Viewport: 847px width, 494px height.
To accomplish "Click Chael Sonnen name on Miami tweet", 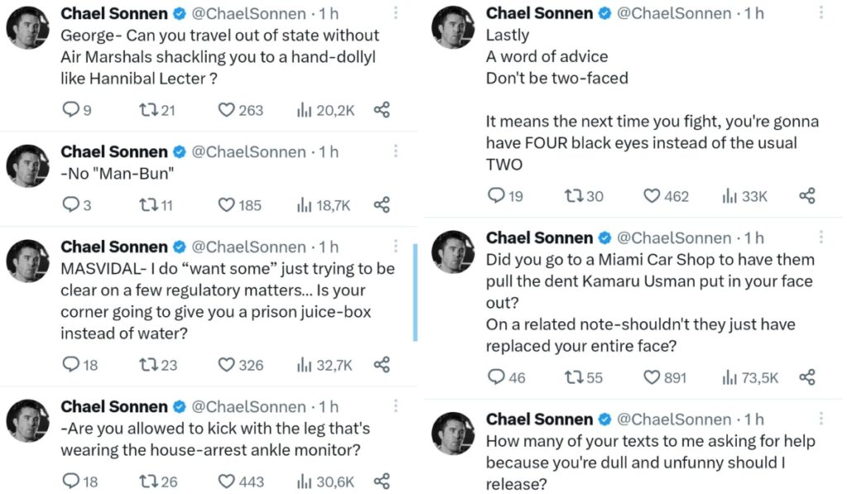I will (539, 238).
